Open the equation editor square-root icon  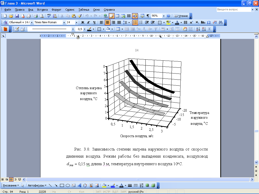[x=215, y=22]
